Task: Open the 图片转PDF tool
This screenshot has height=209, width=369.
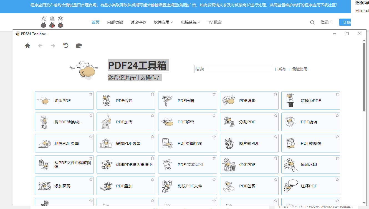Action: (249, 143)
